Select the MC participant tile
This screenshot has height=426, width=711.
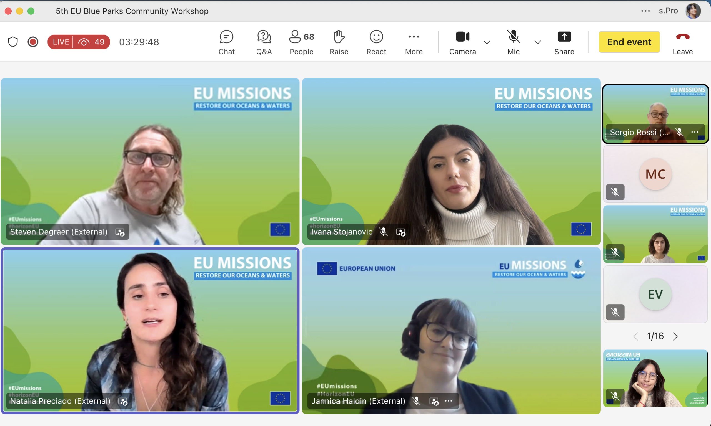click(655, 174)
